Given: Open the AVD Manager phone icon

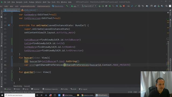Looking at the screenshot, I should click(159, 6).
